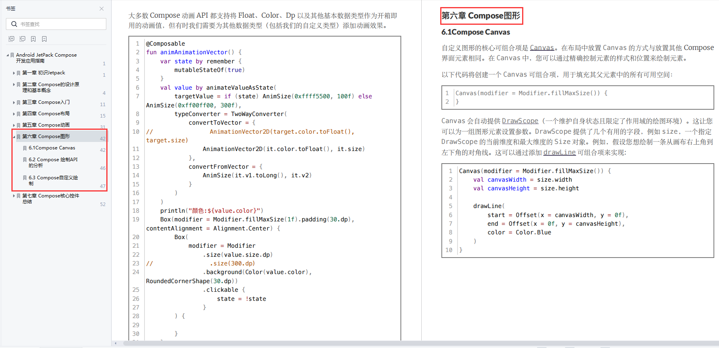
Task: Go to 第二章 Compose的设计原理和基本概念
Action: tap(51, 87)
